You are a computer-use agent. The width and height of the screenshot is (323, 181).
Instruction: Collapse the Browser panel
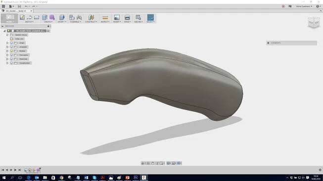[x=2, y=26]
